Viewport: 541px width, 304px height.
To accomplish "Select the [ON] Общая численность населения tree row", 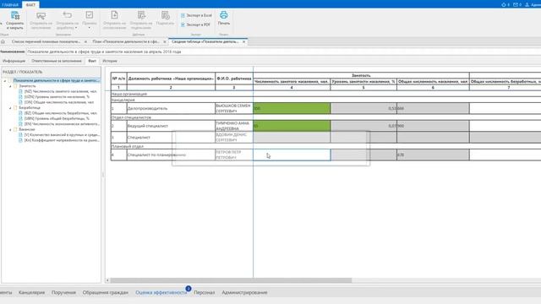I will click(x=57, y=102).
